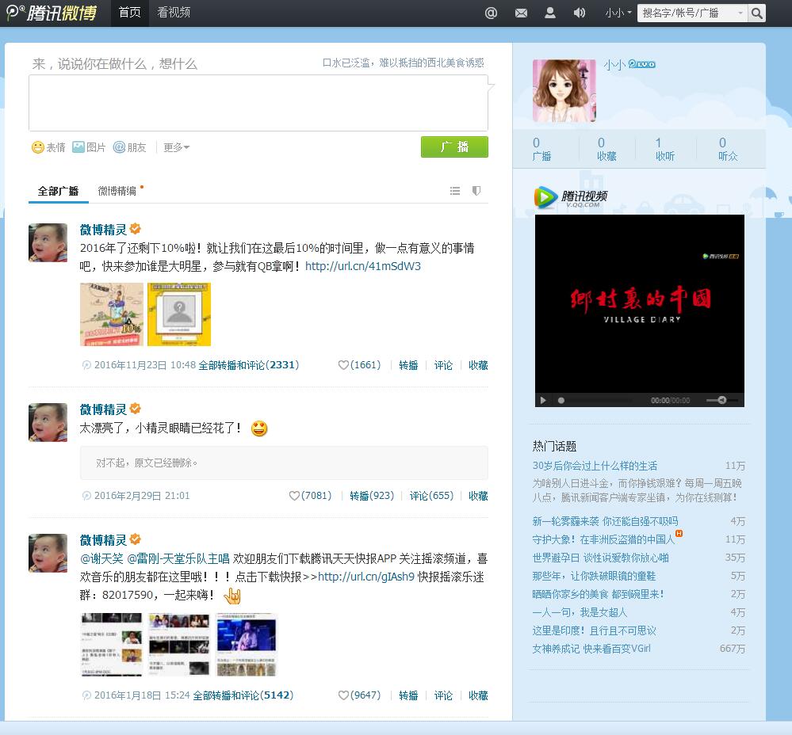Open the listeners person icon in top bar

(550, 13)
